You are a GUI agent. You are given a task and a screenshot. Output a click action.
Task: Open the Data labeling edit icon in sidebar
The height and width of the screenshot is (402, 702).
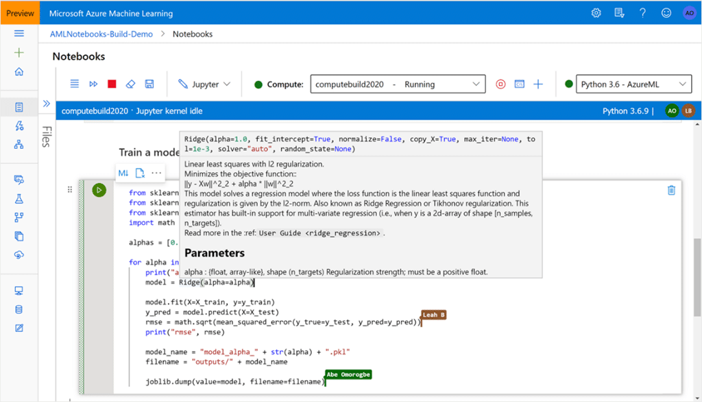pyautogui.click(x=19, y=328)
